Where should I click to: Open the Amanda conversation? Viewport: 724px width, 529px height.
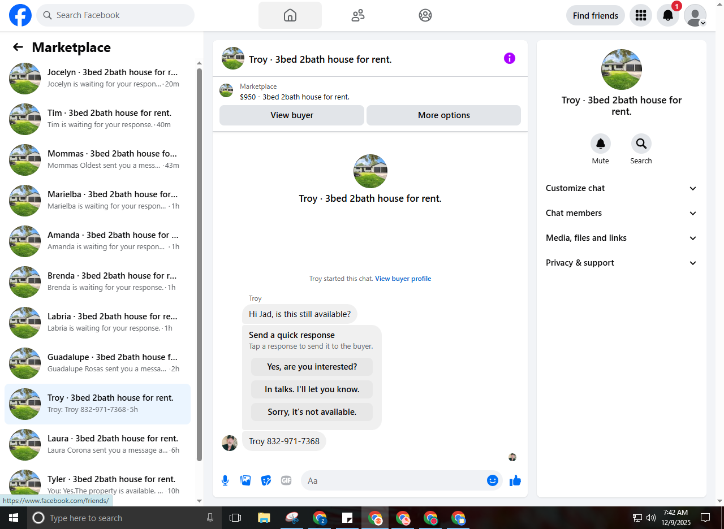click(97, 241)
